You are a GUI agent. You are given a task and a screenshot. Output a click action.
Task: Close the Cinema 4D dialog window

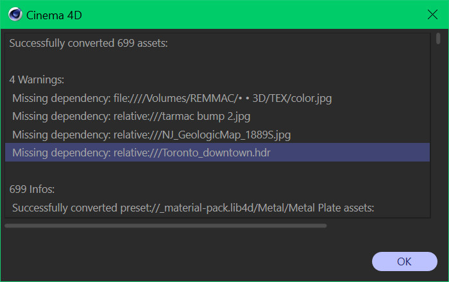pos(432,14)
